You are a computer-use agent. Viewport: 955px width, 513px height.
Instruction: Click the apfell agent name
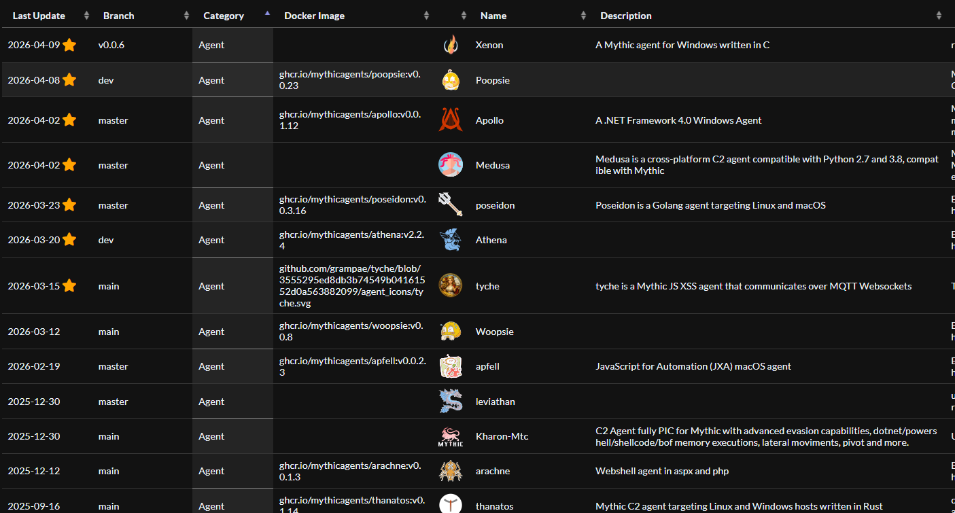coord(487,366)
